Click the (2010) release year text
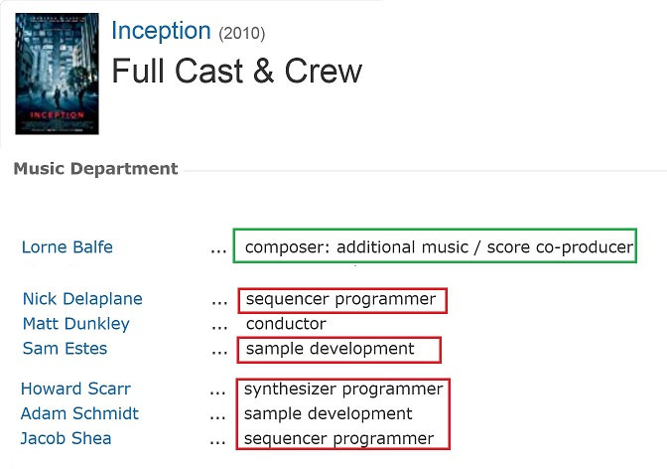This screenshot has width=667, height=469. [242, 33]
